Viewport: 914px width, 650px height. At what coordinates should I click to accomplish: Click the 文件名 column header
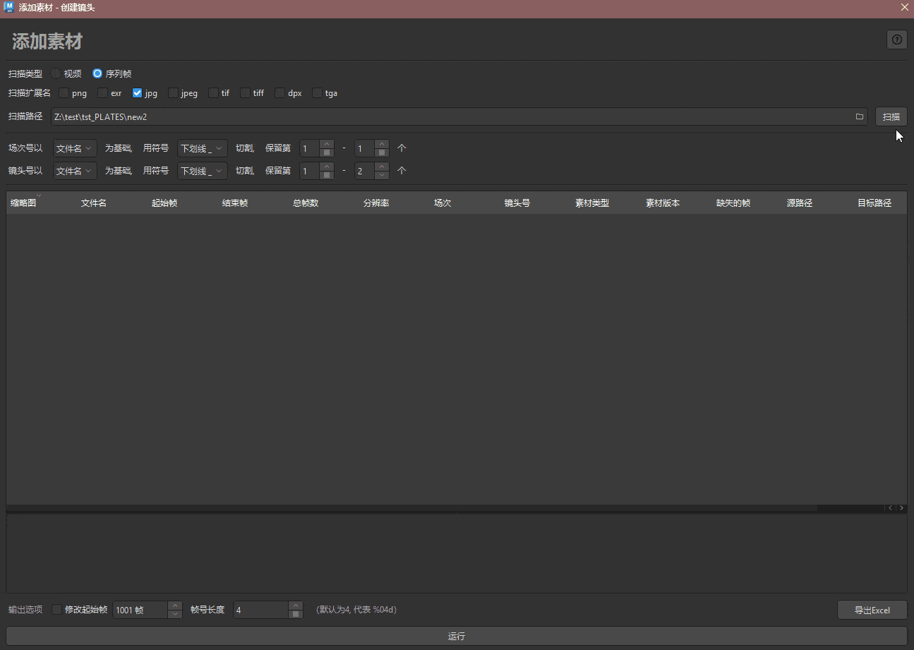pyautogui.click(x=94, y=203)
